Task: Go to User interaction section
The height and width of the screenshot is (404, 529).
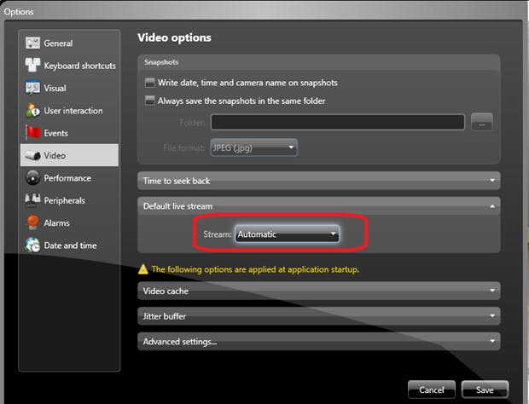Action: pyautogui.click(x=73, y=111)
